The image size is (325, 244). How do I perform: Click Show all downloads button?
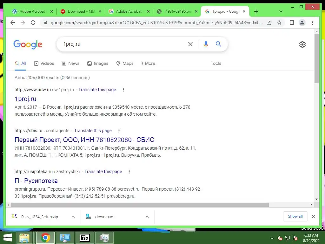[x=295, y=216]
